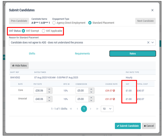Switch to the Shifts tab

click(32, 54)
